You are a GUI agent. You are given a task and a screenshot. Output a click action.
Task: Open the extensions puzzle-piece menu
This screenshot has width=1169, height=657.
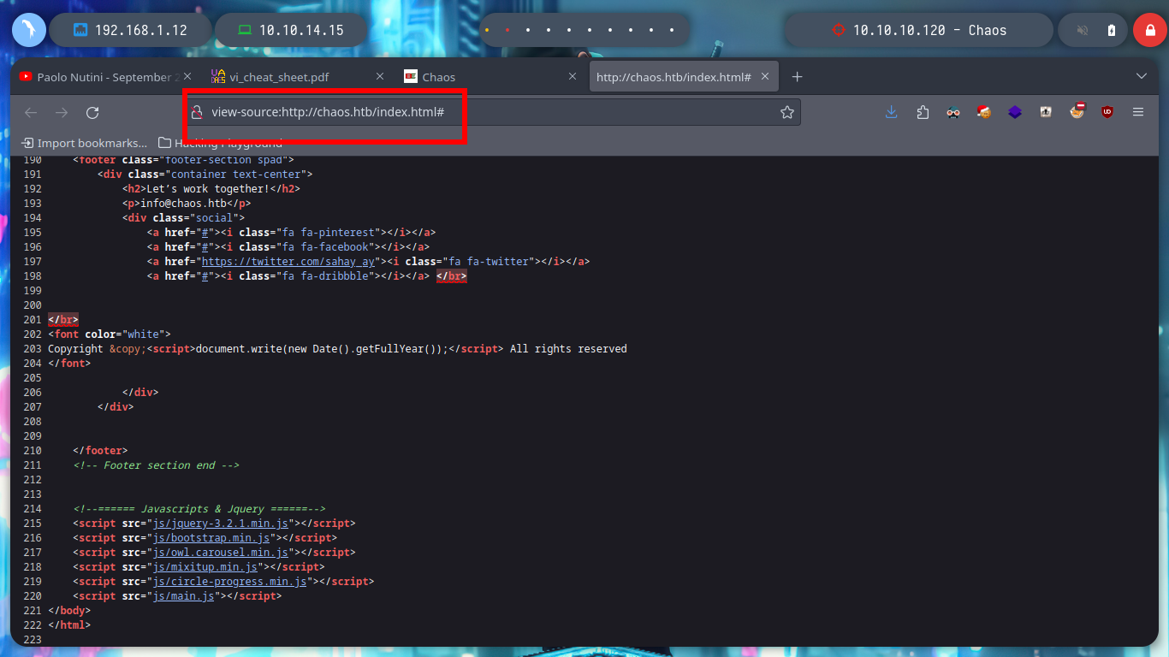(x=923, y=112)
